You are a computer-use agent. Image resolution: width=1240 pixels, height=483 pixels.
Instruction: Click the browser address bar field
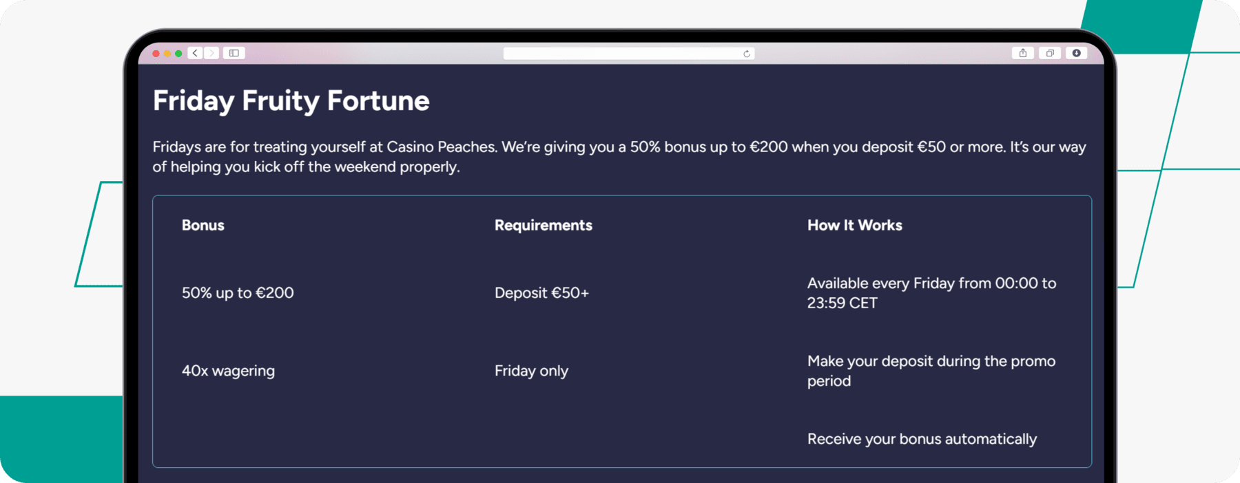click(629, 54)
